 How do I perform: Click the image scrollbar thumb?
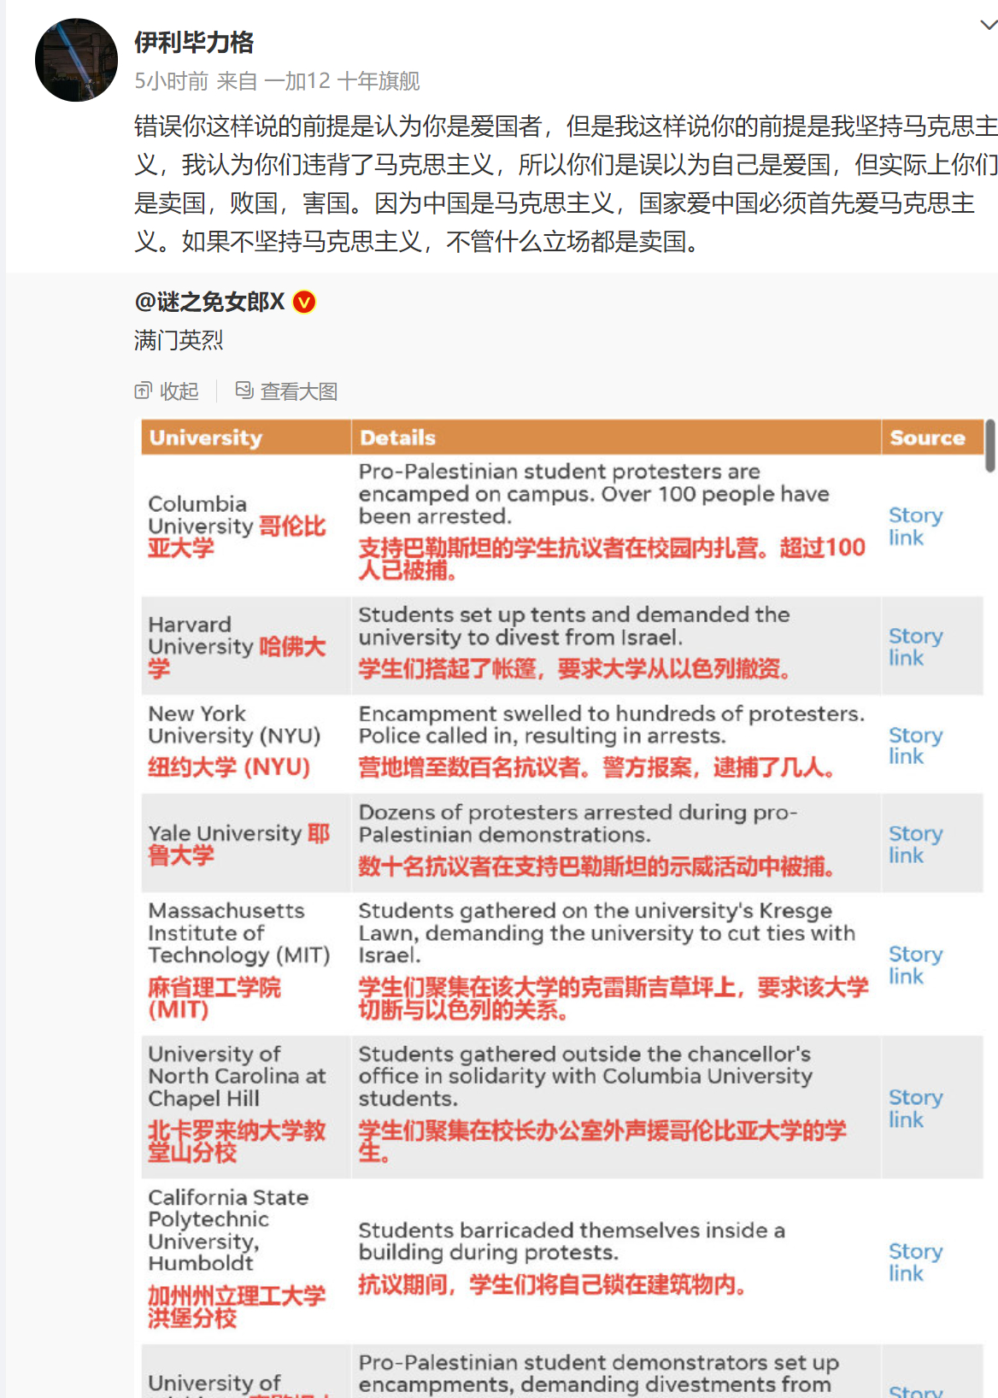coord(989,445)
